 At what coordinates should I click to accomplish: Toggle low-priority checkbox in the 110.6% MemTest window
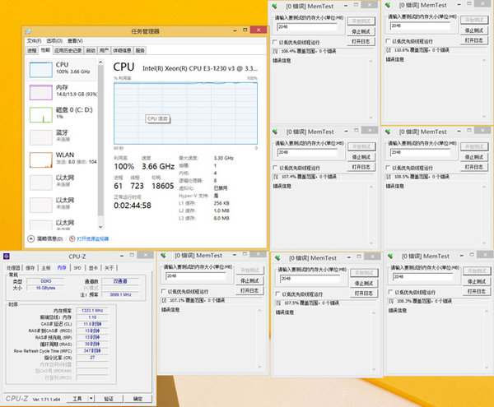click(x=388, y=41)
